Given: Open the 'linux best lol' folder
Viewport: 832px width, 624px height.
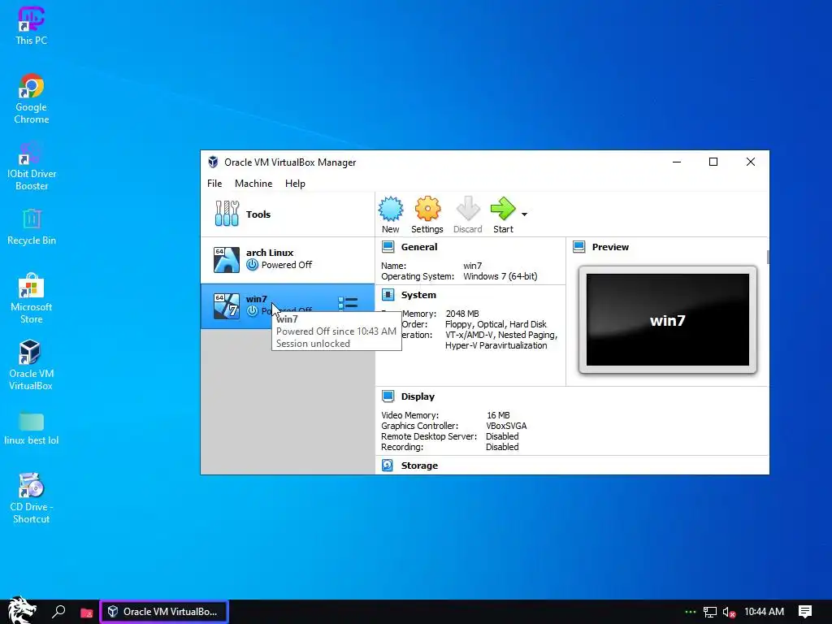Looking at the screenshot, I should (x=32, y=427).
